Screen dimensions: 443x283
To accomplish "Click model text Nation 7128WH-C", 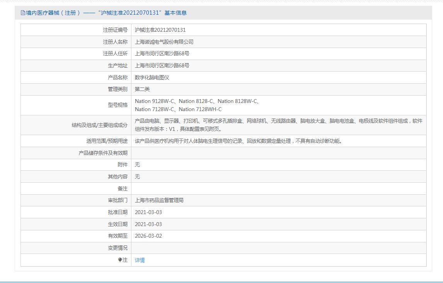I will (x=200, y=109).
